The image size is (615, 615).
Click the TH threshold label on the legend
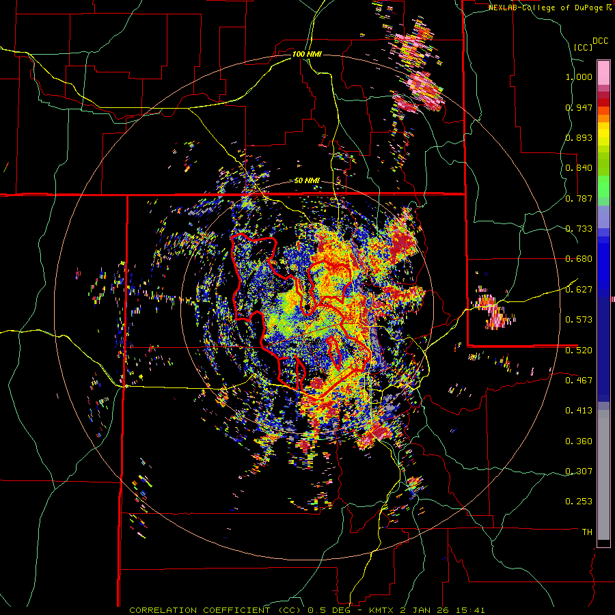click(x=587, y=532)
